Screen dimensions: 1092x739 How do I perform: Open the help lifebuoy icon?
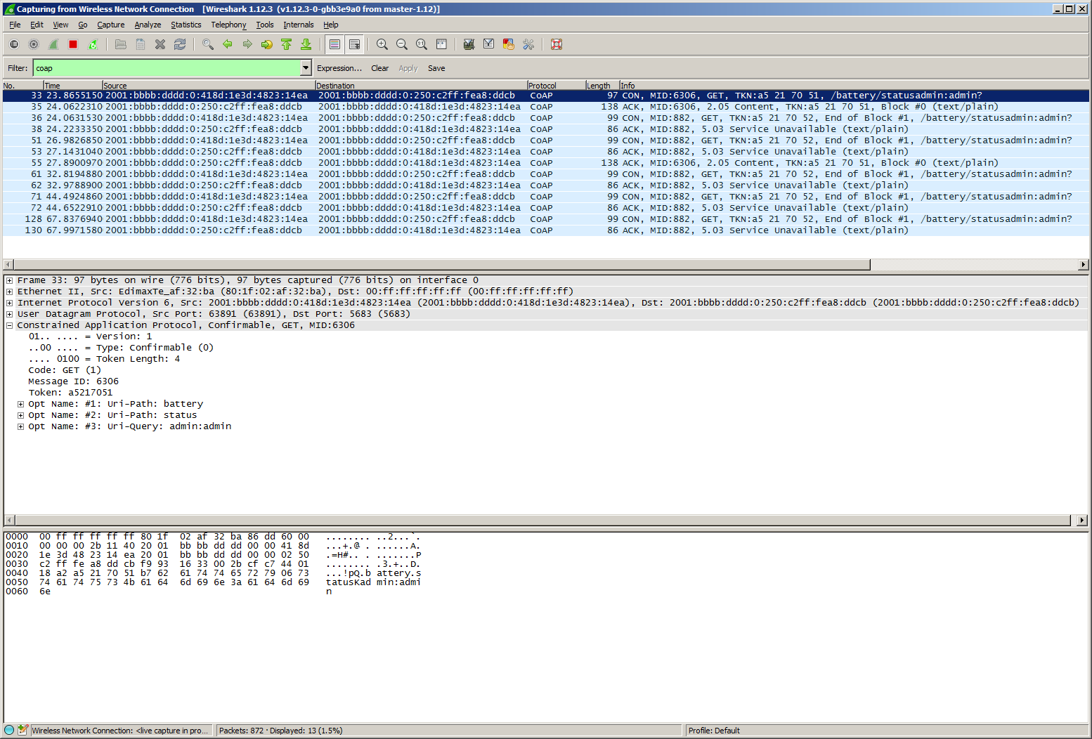point(557,44)
